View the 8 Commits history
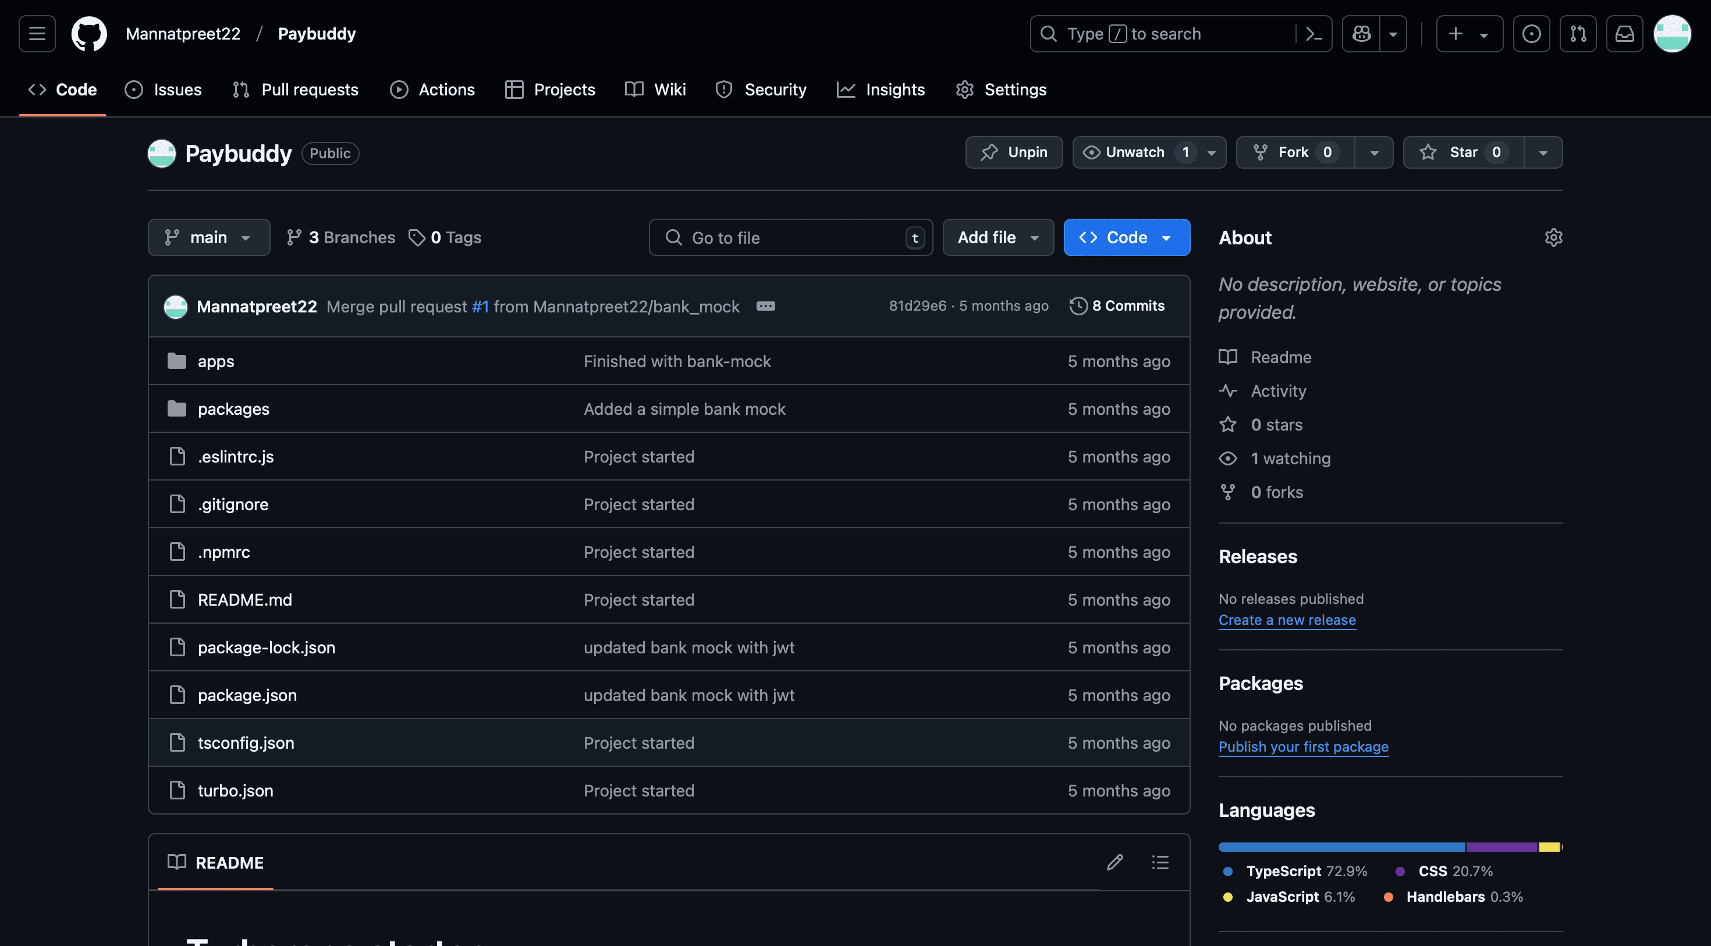1711x946 pixels. pos(1117,306)
